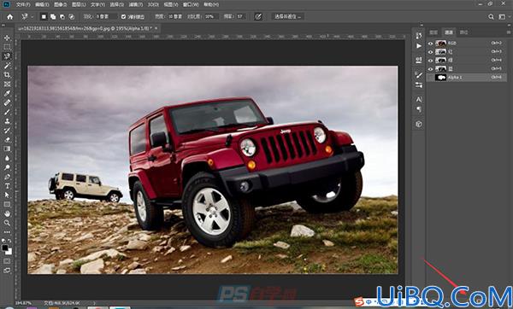This screenshot has height=309, width=513.
Task: Select the History Brush tool
Action: 7,131
